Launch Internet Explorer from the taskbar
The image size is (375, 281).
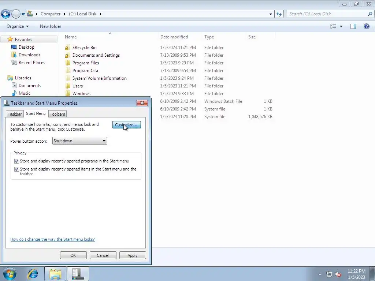[x=33, y=274]
